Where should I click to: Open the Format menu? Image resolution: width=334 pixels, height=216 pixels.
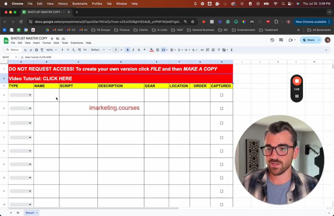pos(47,43)
